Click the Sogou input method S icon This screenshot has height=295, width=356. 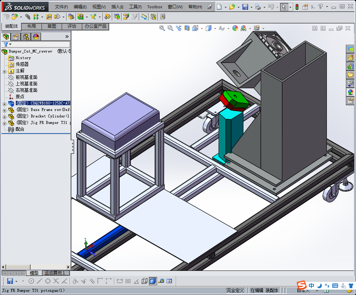coord(302,286)
